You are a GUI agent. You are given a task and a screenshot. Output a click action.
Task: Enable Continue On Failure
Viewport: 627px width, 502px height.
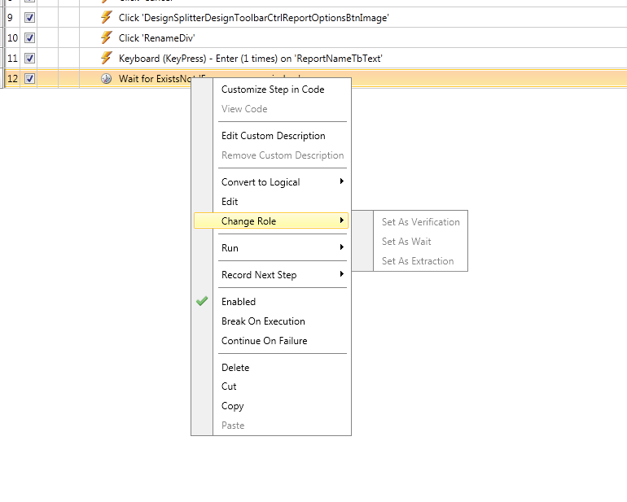[x=264, y=341]
